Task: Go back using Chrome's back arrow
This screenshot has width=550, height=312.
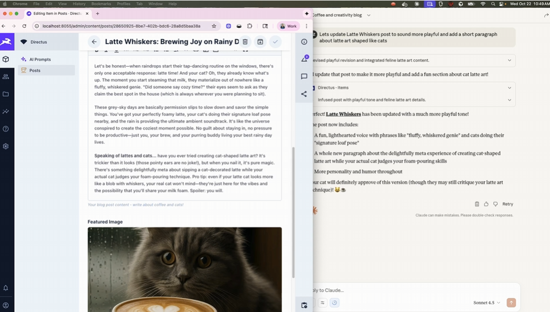Action: [x=4, y=26]
